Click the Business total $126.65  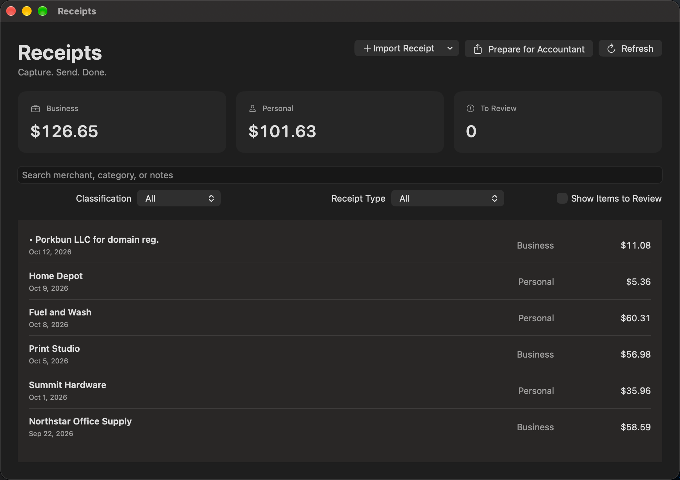(64, 132)
